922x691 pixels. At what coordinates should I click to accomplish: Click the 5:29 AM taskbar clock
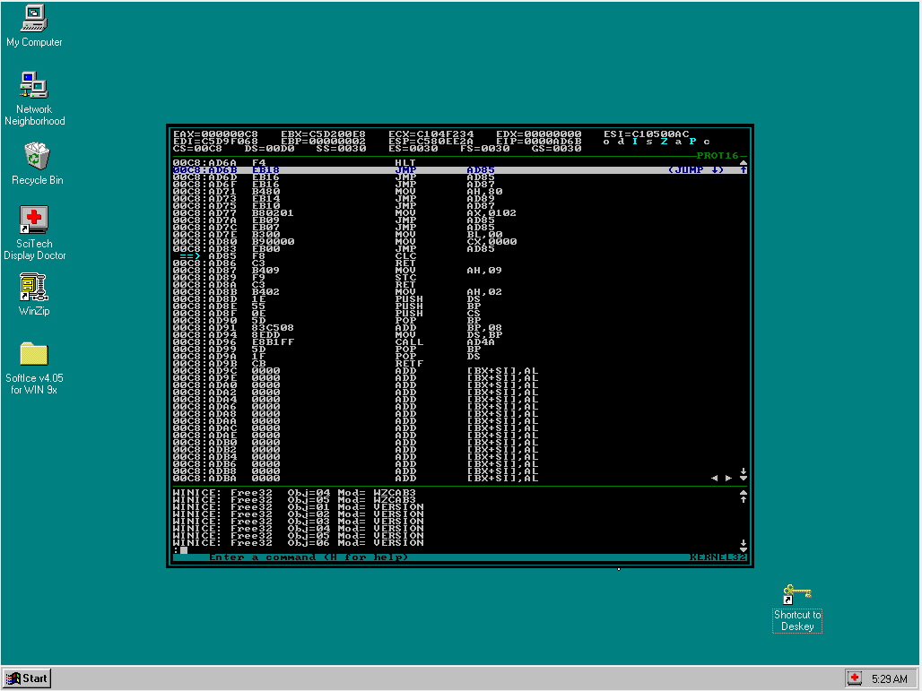pyautogui.click(x=889, y=678)
